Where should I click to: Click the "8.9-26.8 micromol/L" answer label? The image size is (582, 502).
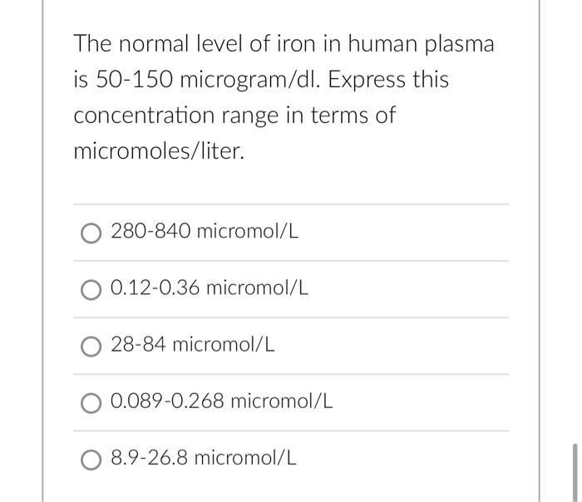click(x=204, y=457)
